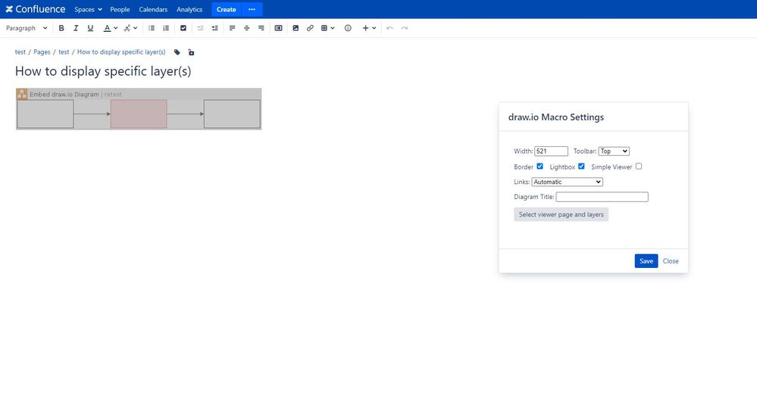The width and height of the screenshot is (757, 411).
Task: Insert files and images icon
Action: coord(296,28)
